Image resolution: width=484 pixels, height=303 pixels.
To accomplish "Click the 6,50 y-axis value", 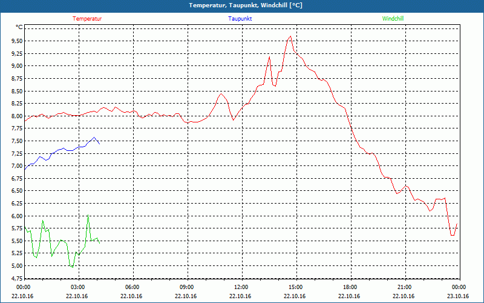I will coord(17,191).
